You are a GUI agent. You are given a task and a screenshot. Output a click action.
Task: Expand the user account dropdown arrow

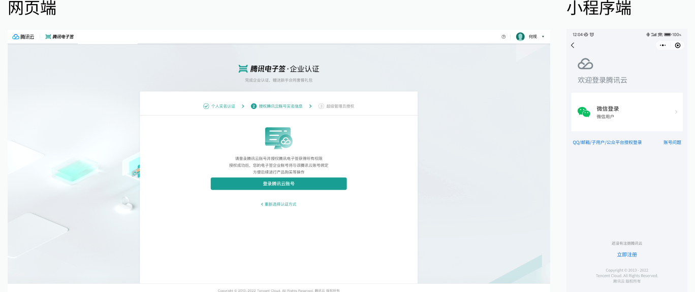tap(543, 36)
